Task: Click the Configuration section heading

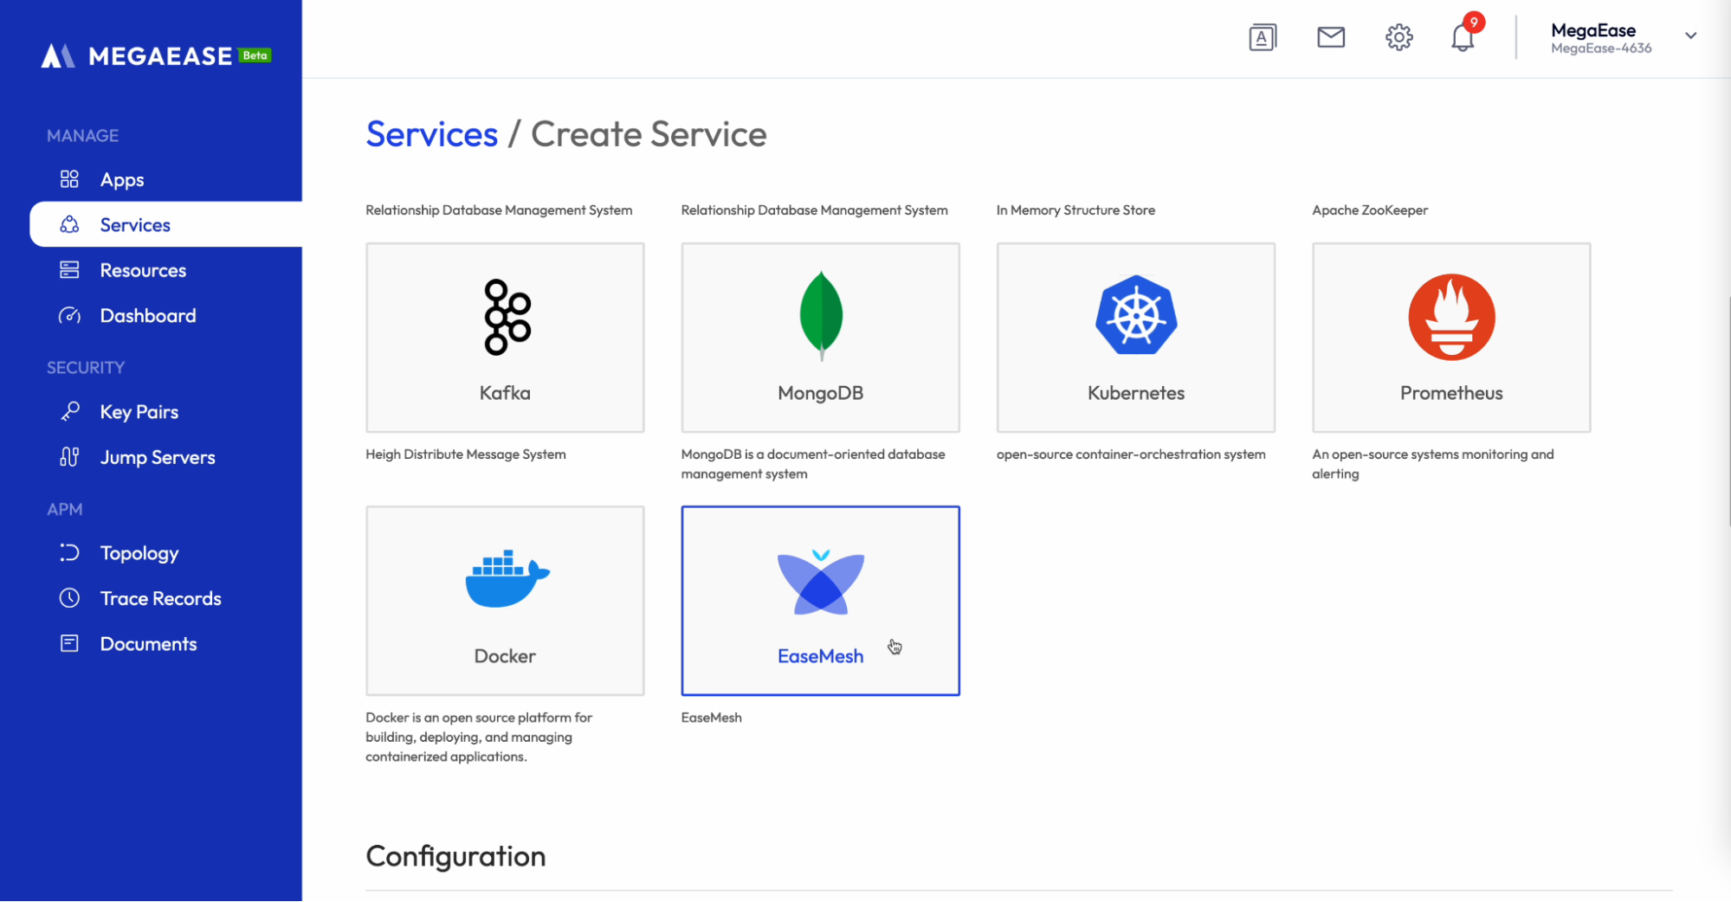Action: (455, 856)
